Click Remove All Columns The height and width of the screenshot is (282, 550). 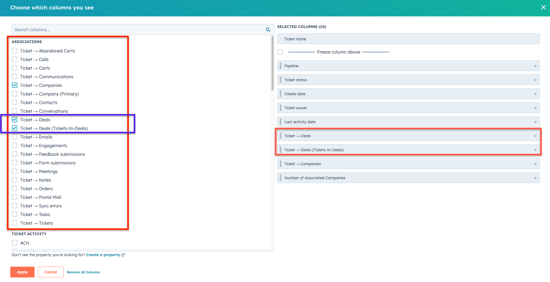tap(83, 272)
